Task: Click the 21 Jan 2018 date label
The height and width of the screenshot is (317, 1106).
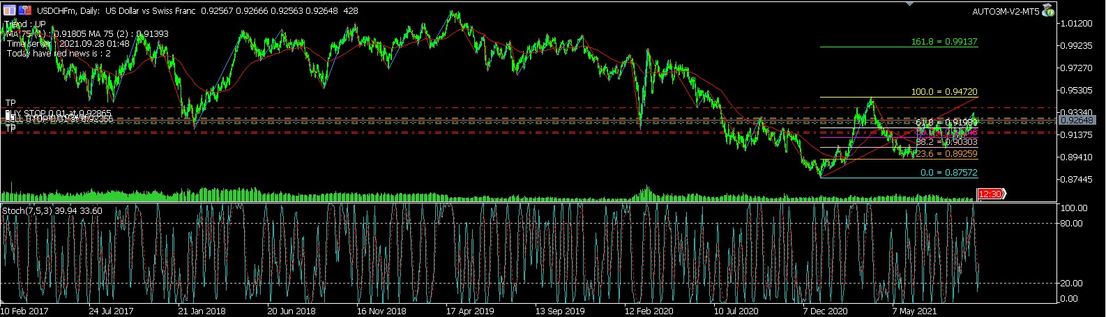Action: (x=201, y=311)
